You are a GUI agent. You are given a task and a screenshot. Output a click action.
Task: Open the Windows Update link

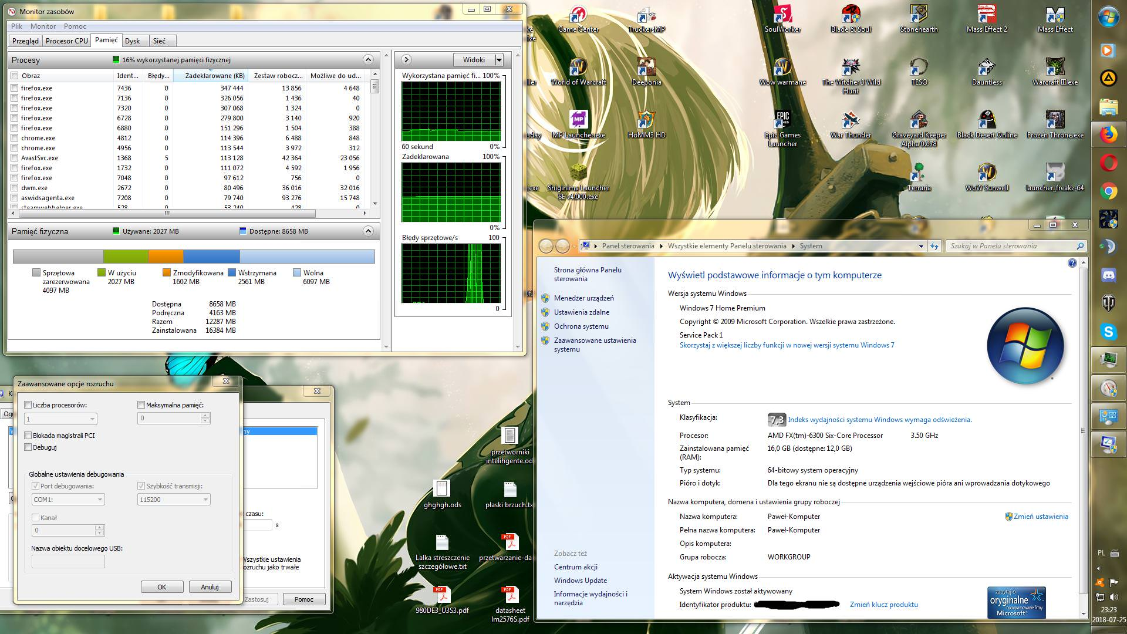point(580,581)
